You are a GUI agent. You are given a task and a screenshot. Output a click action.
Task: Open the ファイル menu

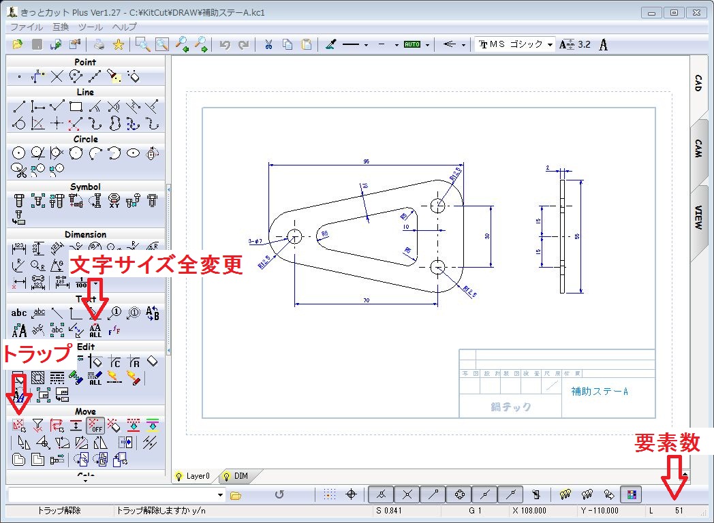click(27, 27)
